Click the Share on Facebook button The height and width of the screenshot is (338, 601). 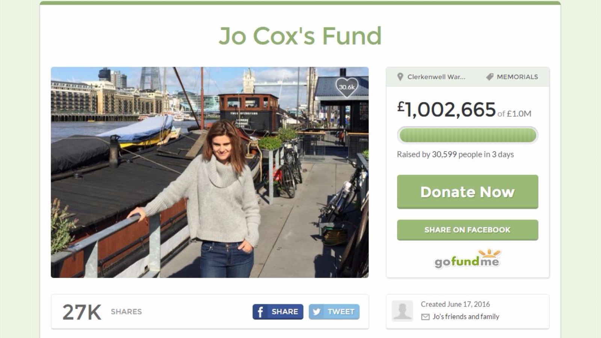point(467,230)
